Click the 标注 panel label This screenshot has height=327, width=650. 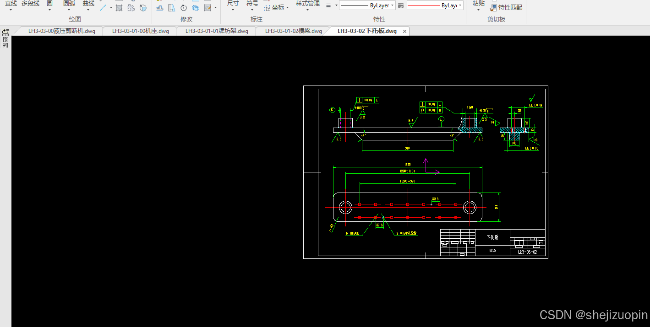[257, 19]
